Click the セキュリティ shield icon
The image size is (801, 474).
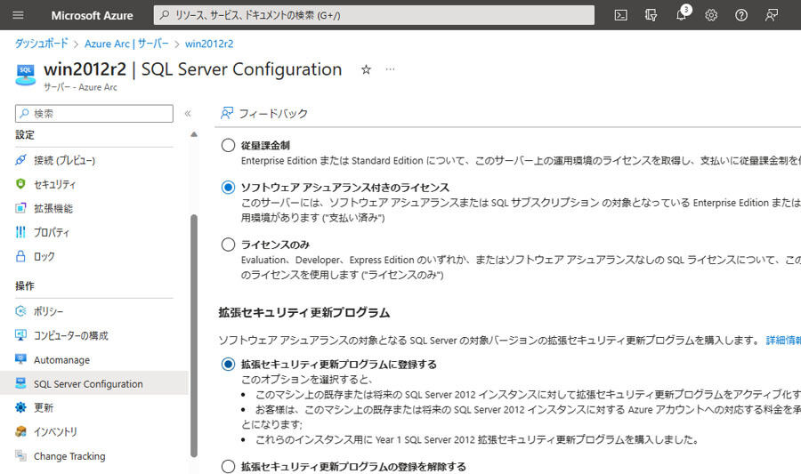(20, 184)
